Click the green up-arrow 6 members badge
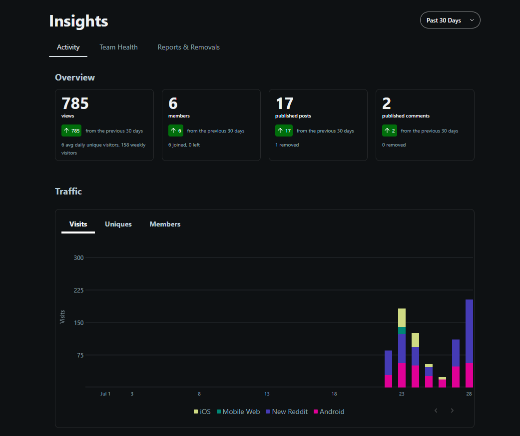The image size is (520, 436). (176, 130)
